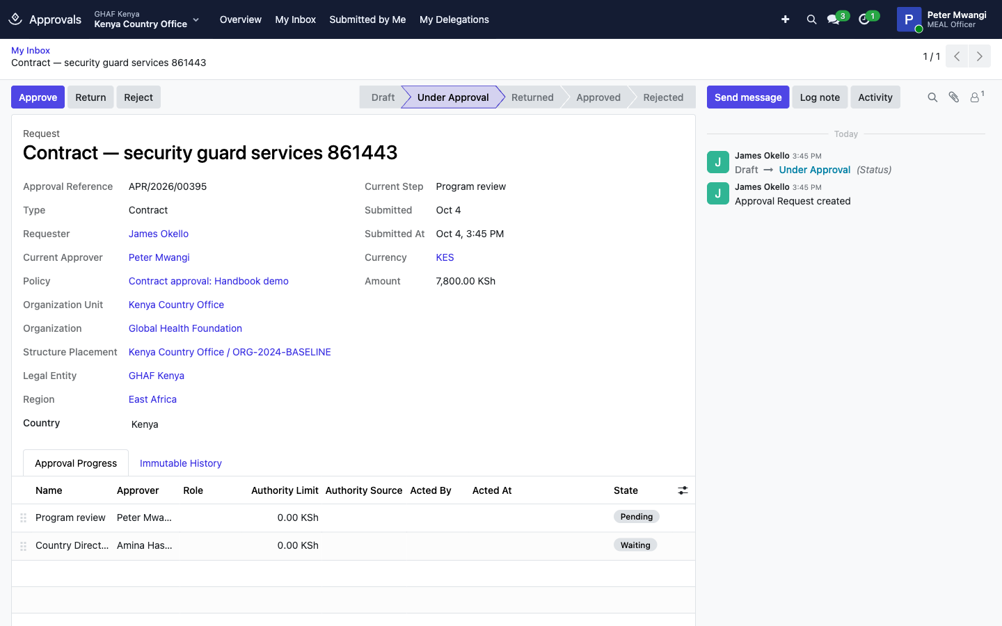Viewport: 1002px width, 626px height.
Task: Expand the Kenya Country Office company switcher
Action: pyautogui.click(x=147, y=19)
